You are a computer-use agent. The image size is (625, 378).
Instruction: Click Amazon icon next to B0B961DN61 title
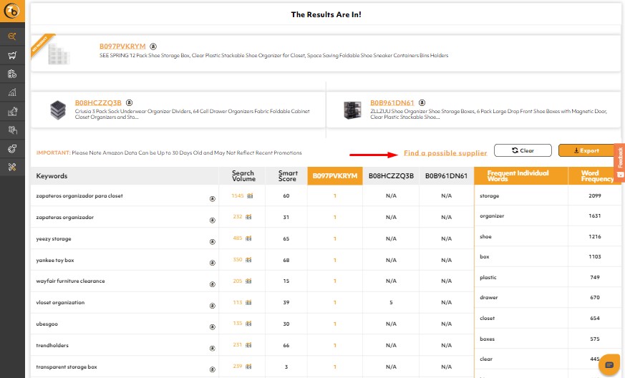[x=422, y=102]
